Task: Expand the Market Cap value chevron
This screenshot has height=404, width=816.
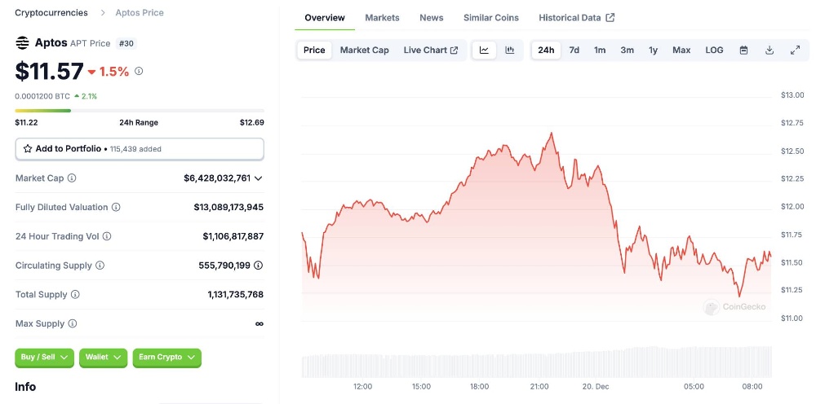Action: [x=258, y=178]
